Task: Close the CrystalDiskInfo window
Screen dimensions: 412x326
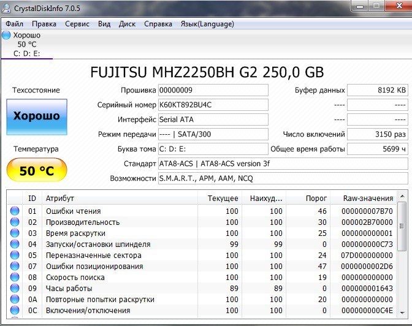Action: (x=399, y=6)
